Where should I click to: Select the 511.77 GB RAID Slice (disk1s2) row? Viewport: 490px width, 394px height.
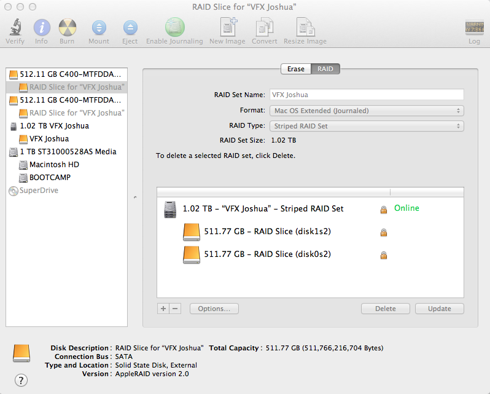coord(310,232)
